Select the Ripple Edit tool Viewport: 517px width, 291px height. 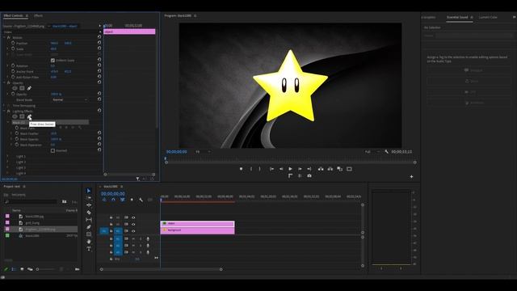click(x=89, y=205)
